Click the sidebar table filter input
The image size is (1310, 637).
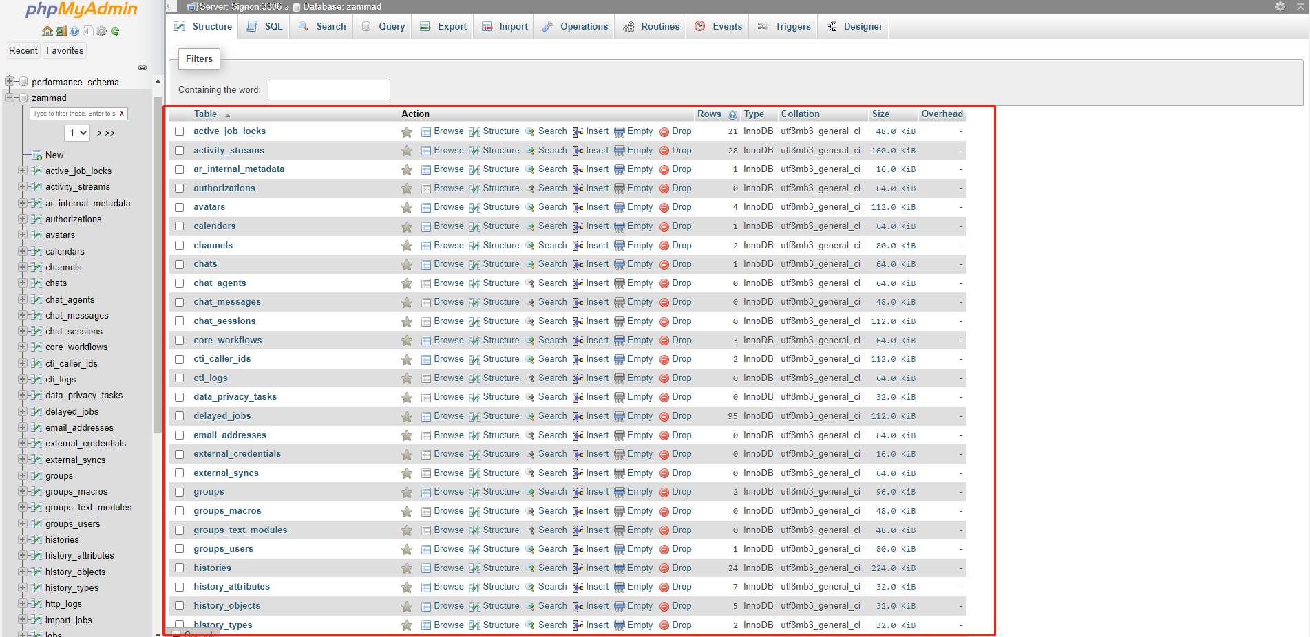pos(74,114)
